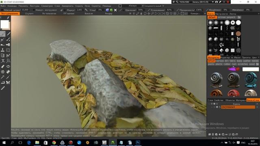Choose the ring-shaped brush alpha
Image resolution: width=260 pixels, height=146 pixels.
pos(233,23)
